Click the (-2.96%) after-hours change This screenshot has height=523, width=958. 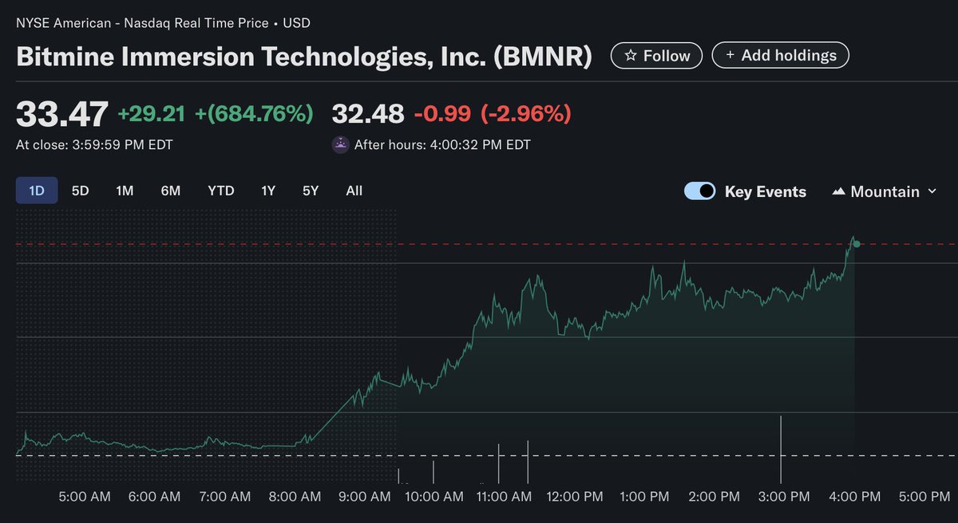[525, 114]
